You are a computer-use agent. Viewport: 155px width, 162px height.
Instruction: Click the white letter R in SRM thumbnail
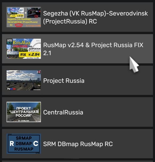coord(12,144)
